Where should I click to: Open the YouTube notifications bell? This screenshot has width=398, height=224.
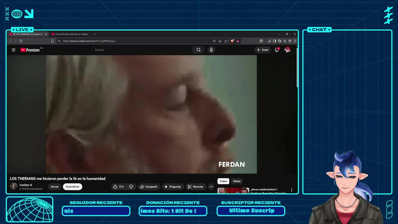tap(277, 50)
